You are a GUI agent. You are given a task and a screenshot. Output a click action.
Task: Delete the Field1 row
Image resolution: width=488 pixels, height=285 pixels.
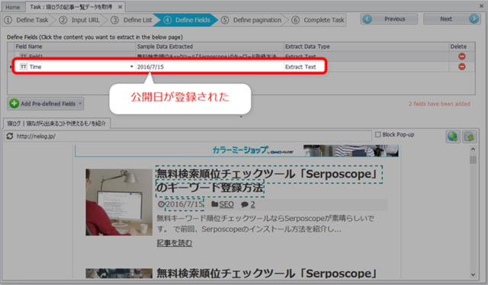click(462, 56)
